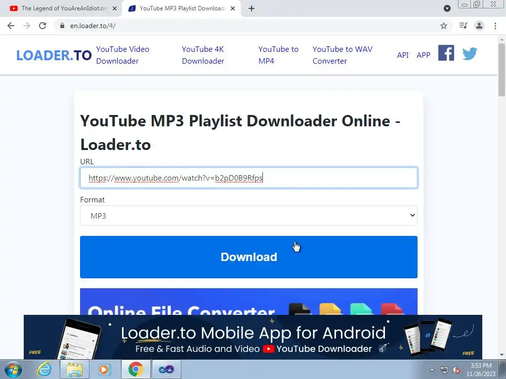This screenshot has height=379, width=506.
Task: Bookmark this page with the star icon
Action: (444, 26)
